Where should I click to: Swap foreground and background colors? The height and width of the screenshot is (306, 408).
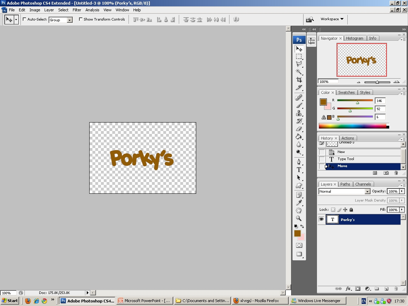[302, 226]
